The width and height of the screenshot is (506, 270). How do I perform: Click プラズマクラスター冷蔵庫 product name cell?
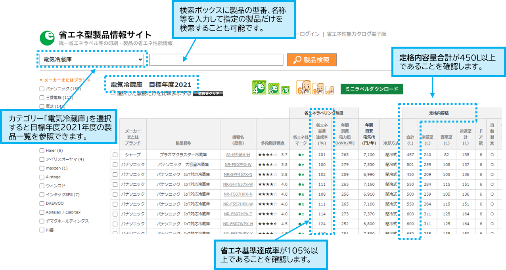[x=183, y=155]
